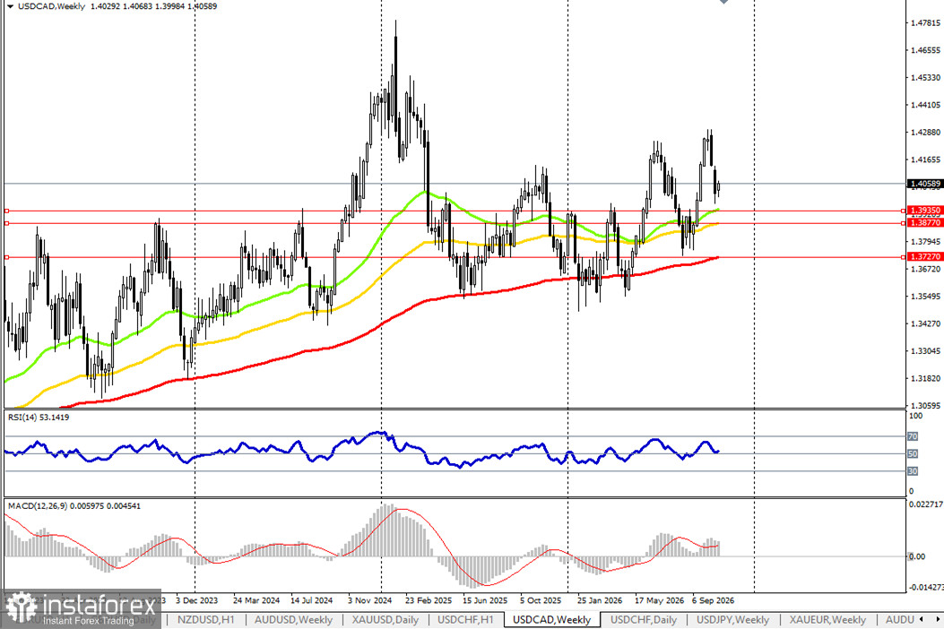Click the 14 Jul 2024 date label
This screenshot has height=629, width=944.
[x=311, y=600]
